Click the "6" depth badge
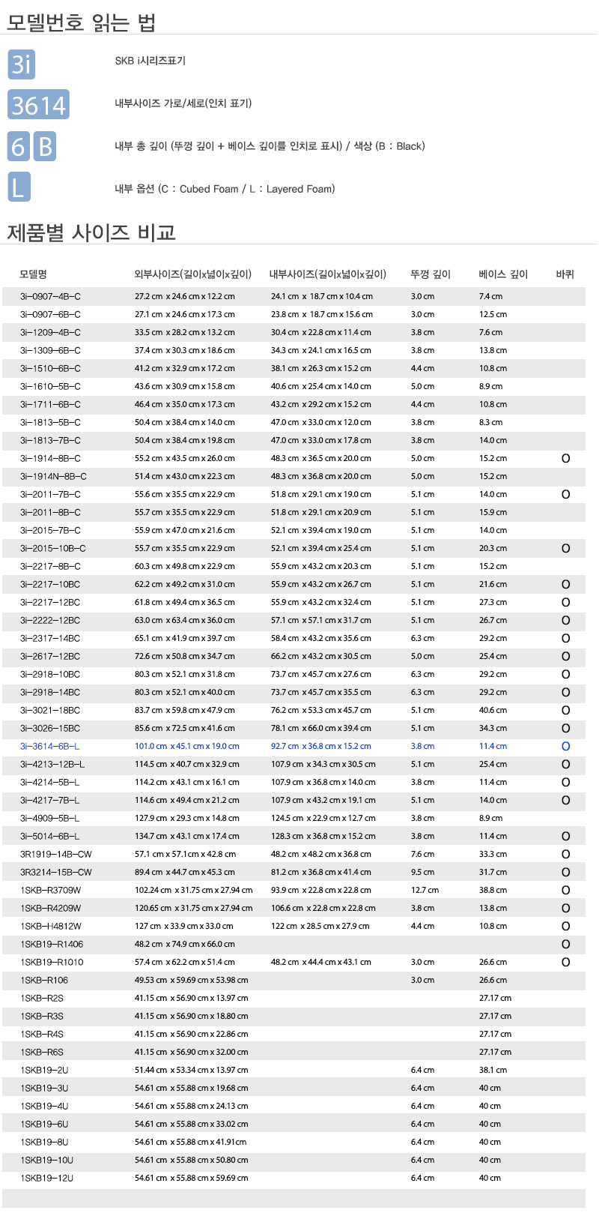 [x=18, y=146]
